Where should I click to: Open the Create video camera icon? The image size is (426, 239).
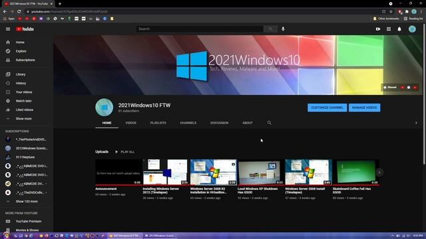tap(378, 29)
